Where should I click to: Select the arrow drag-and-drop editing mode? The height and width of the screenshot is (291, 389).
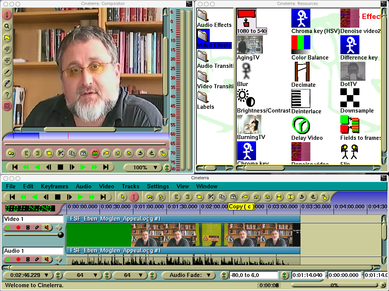[123, 197]
